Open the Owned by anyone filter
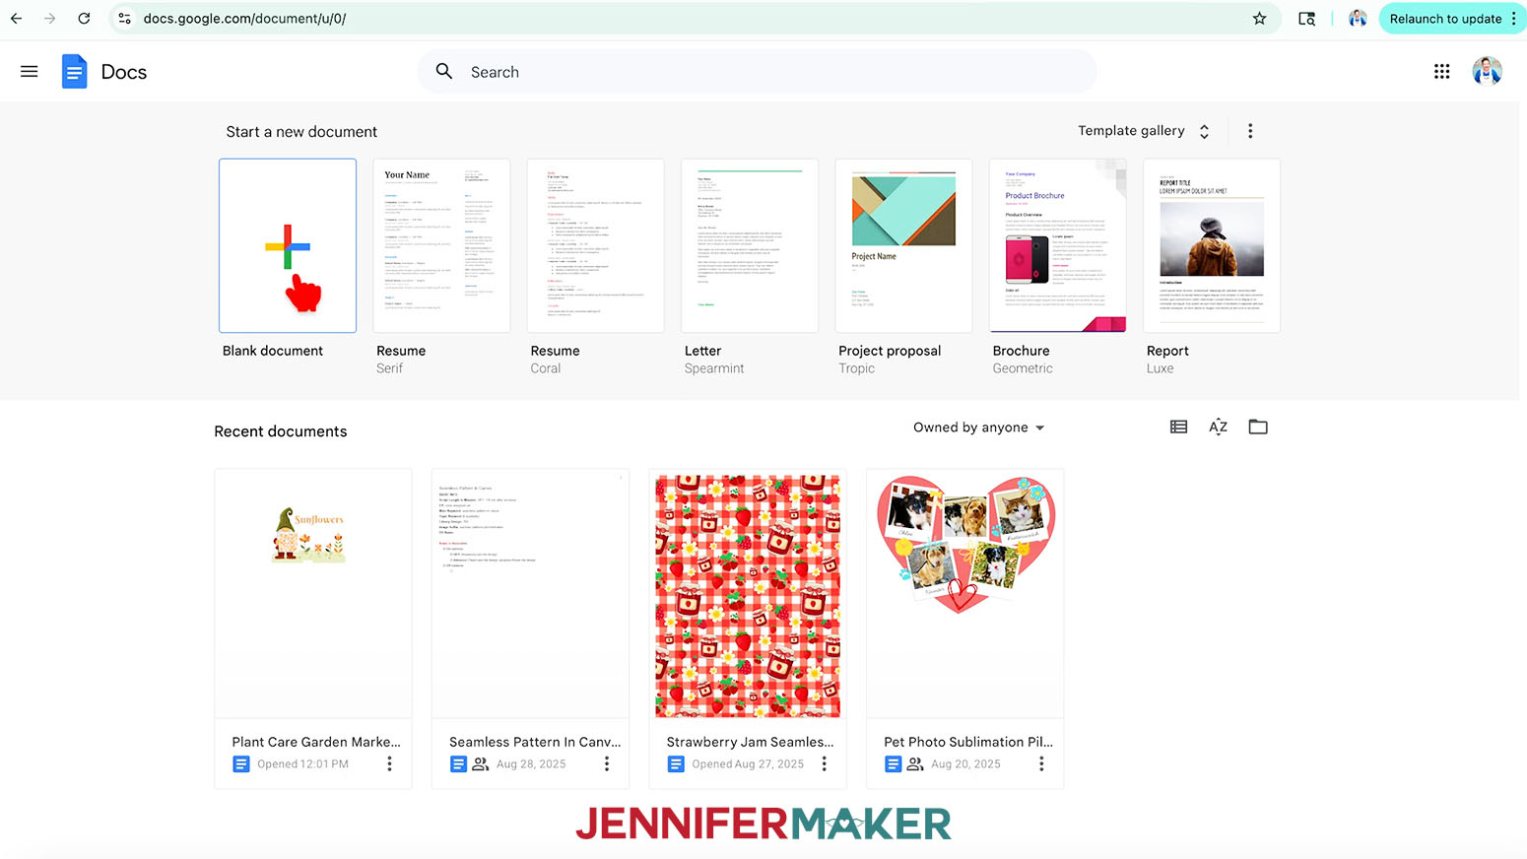The height and width of the screenshot is (859, 1527). coord(978,428)
